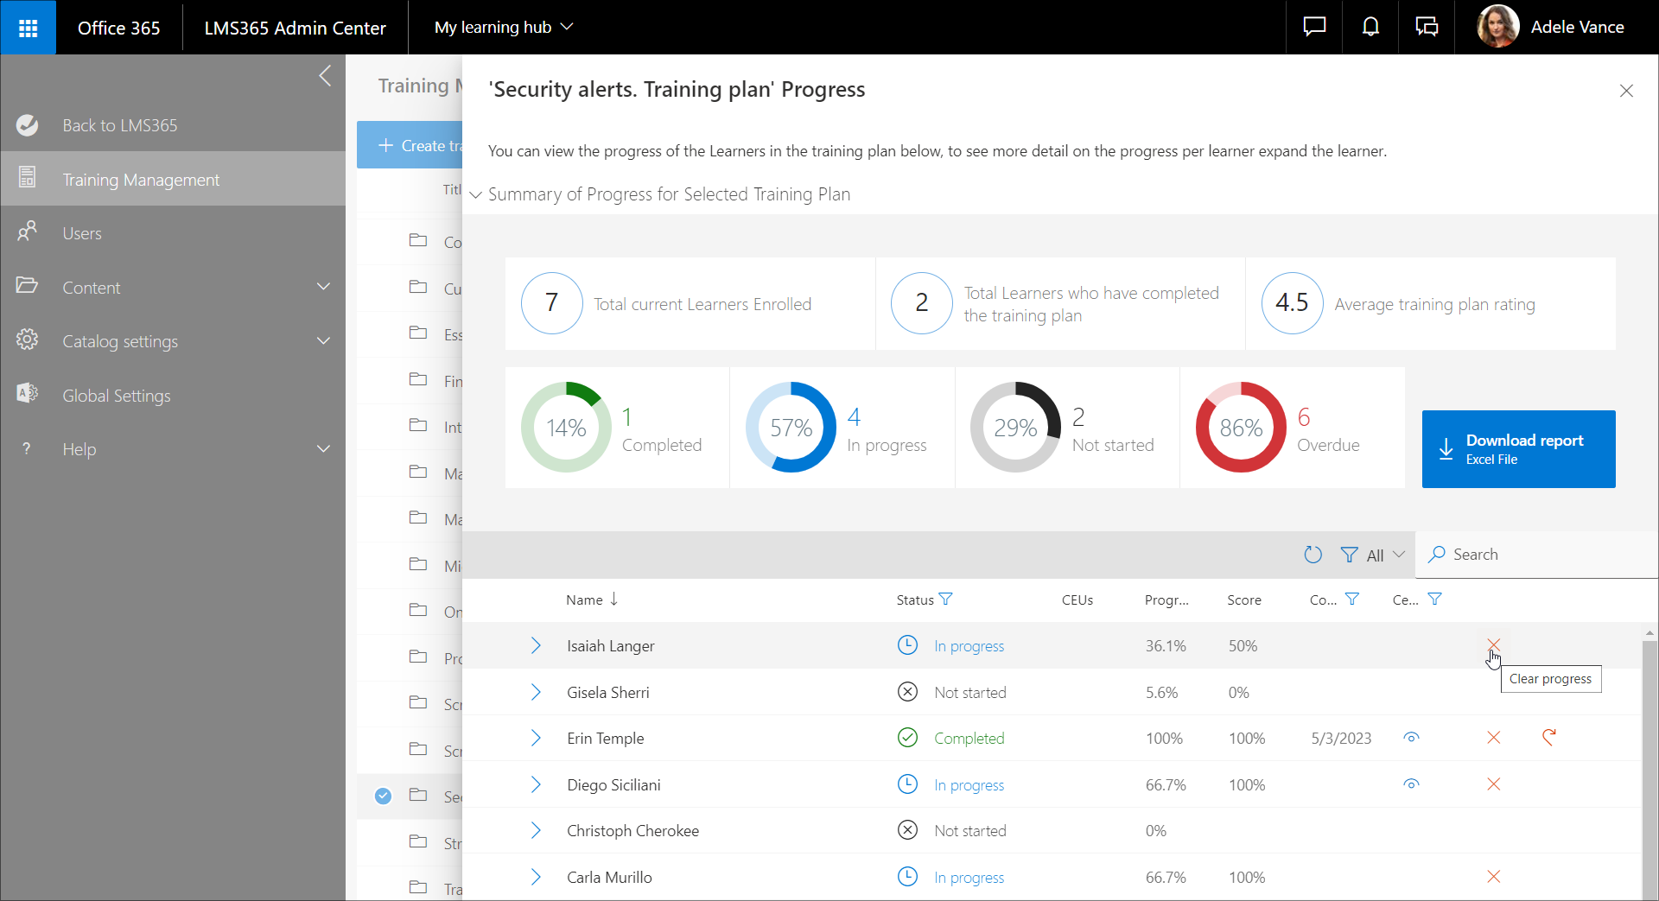Open the notifications bell
Screen dimensions: 1659x901
[1370, 27]
